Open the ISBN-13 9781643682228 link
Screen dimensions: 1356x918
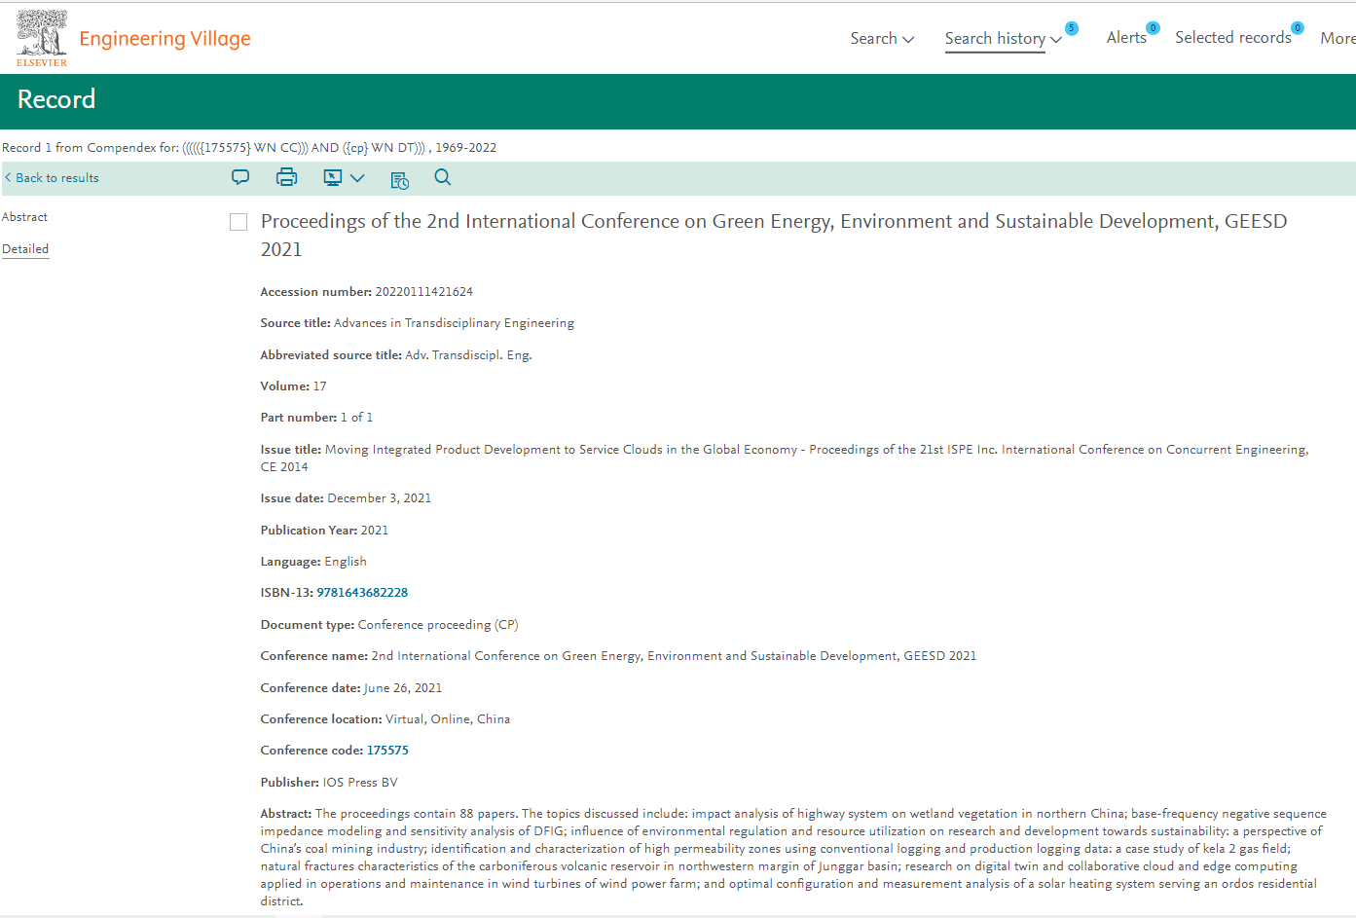point(362,593)
